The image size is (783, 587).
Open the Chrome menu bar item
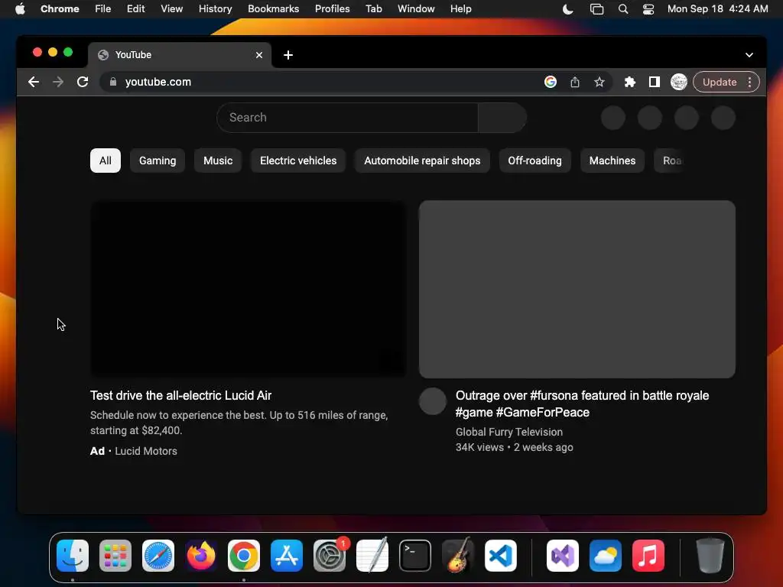[x=60, y=8]
